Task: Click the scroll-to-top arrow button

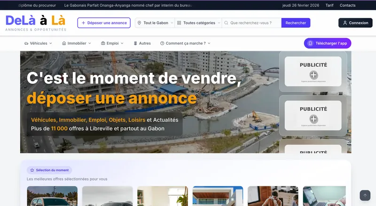Action: pos(365,196)
